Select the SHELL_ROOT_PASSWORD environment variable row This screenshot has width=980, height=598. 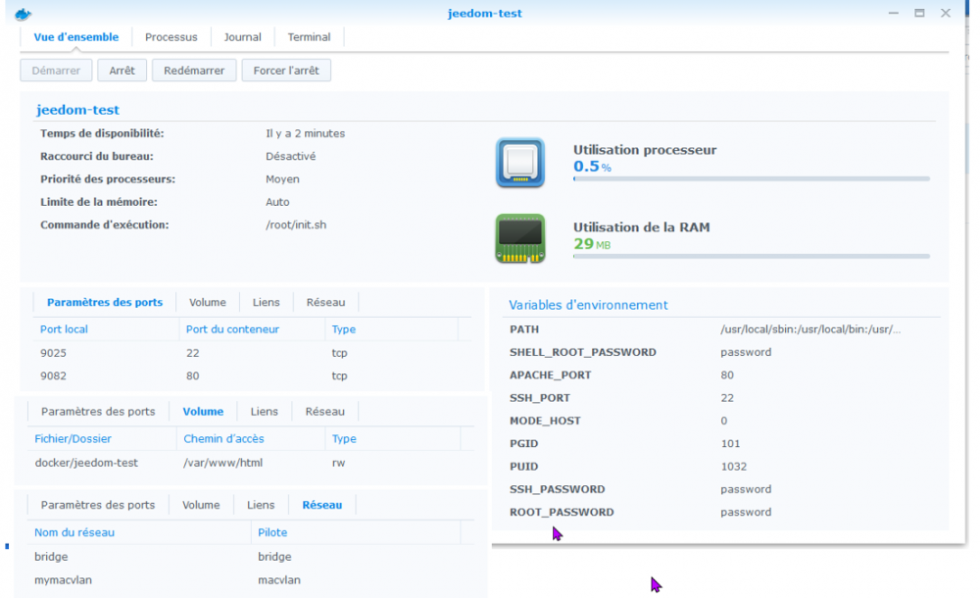pyautogui.click(x=582, y=352)
